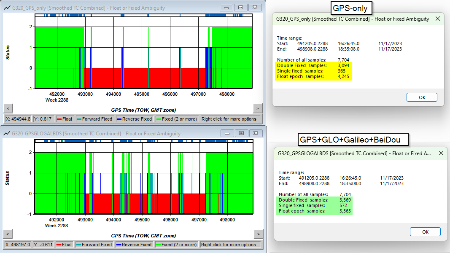Select Reverse Fixed legend in GPSGLOGALBDS plot
This screenshot has width=450, height=253.
[134, 245]
